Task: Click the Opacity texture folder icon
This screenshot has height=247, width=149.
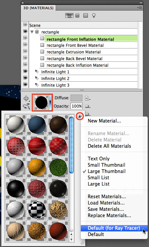Action: click(x=87, y=107)
